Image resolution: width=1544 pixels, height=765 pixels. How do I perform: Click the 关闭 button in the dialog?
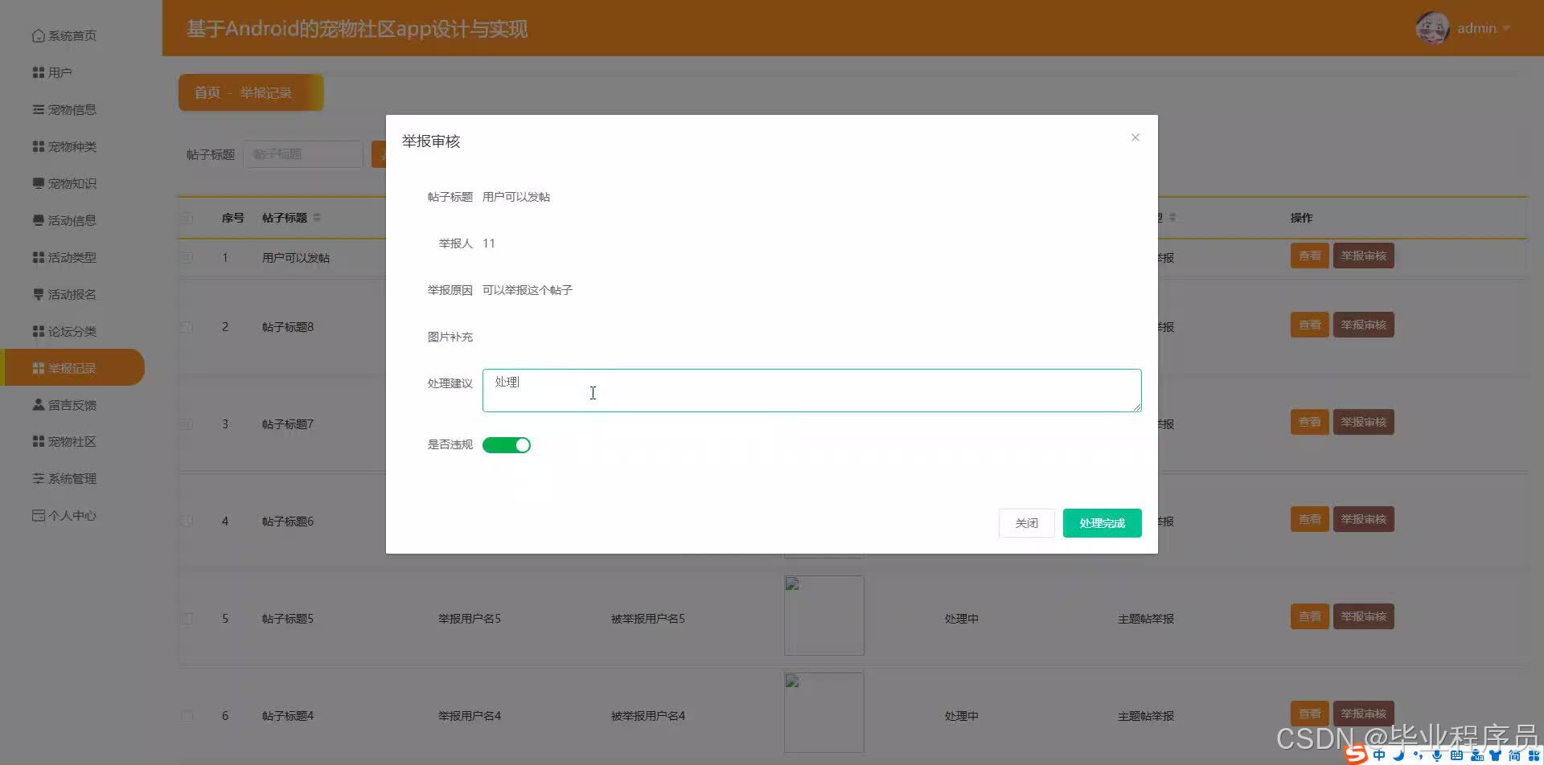[x=1026, y=523]
